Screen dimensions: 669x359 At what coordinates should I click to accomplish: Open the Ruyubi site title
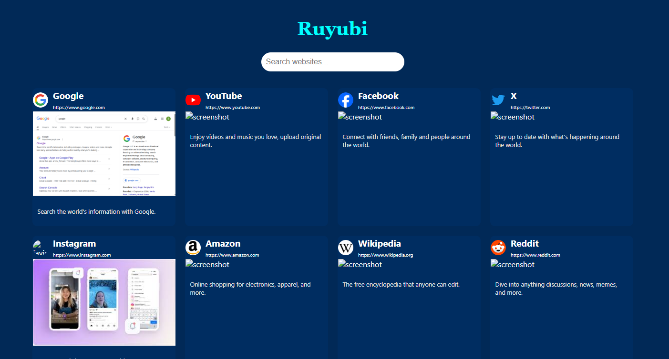coord(333,29)
